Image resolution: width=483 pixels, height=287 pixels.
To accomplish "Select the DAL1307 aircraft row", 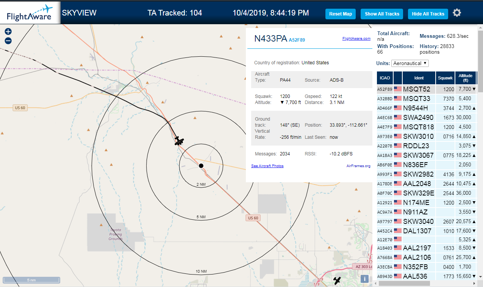I will point(427,231).
